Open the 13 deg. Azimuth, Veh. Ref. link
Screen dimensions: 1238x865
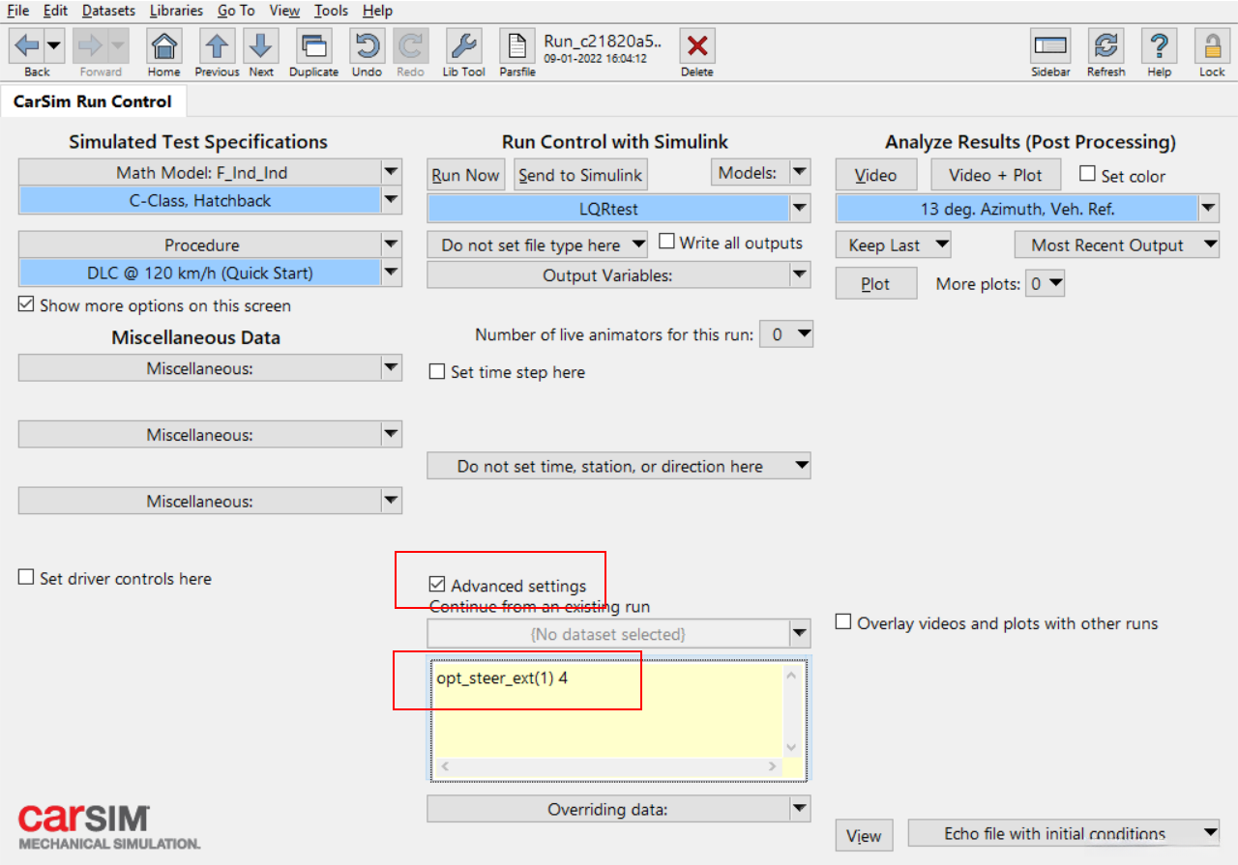point(1017,208)
